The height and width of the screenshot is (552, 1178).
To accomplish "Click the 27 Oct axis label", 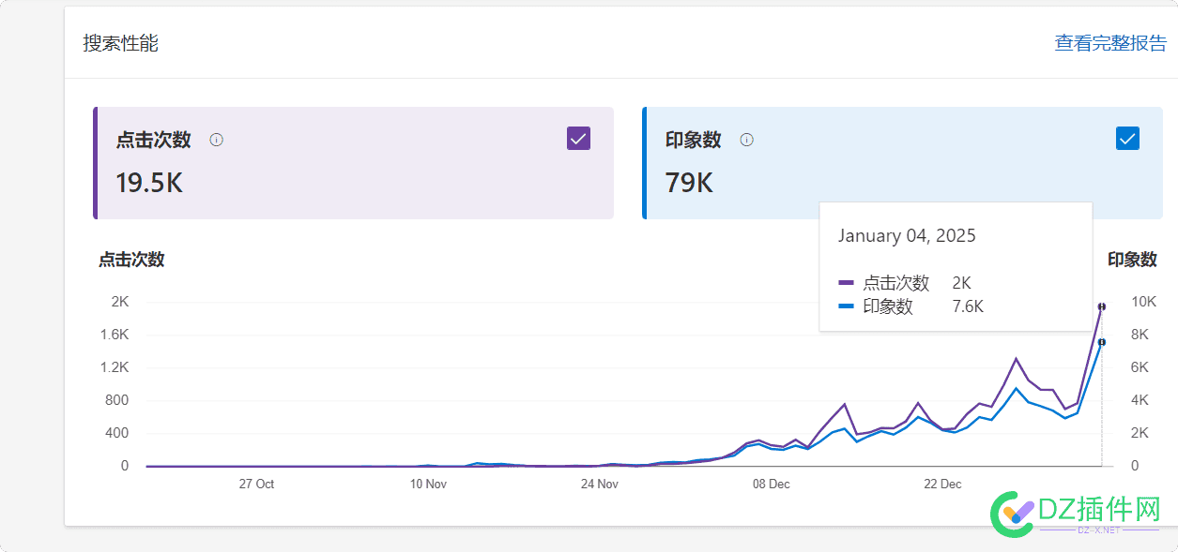I will pos(256,485).
